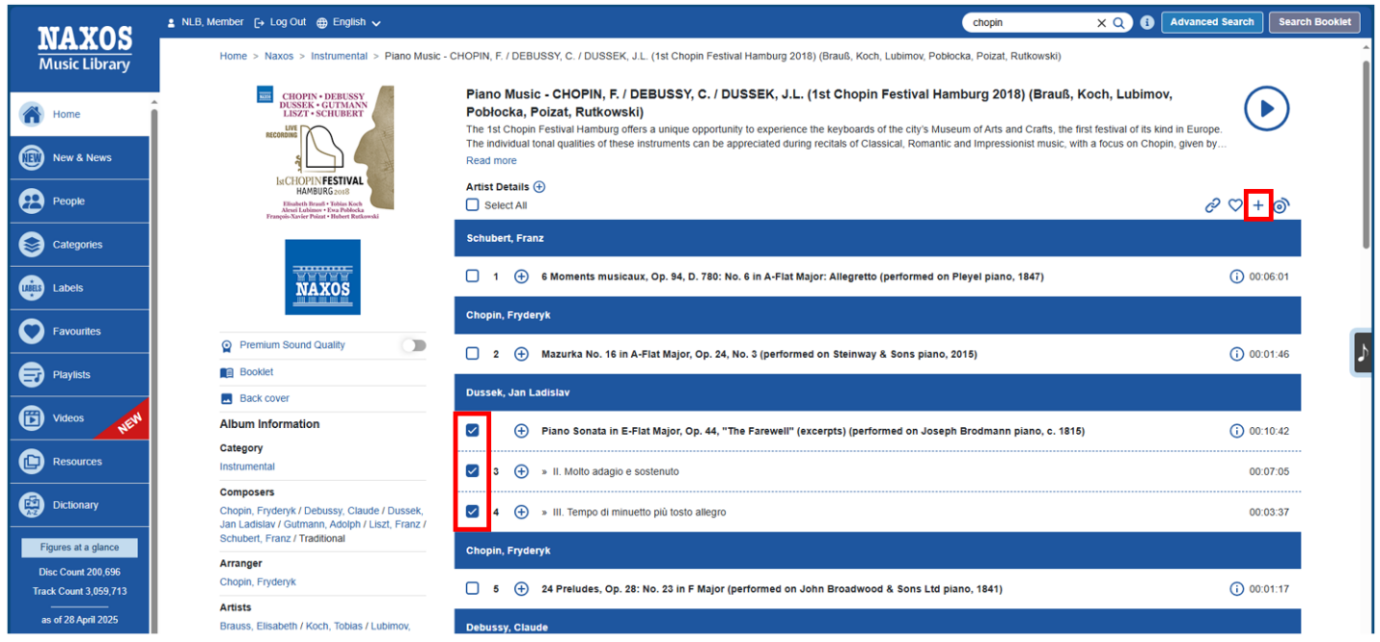Open Dictionary in the sidebar
The height and width of the screenshot is (642, 1380).
coord(79,504)
